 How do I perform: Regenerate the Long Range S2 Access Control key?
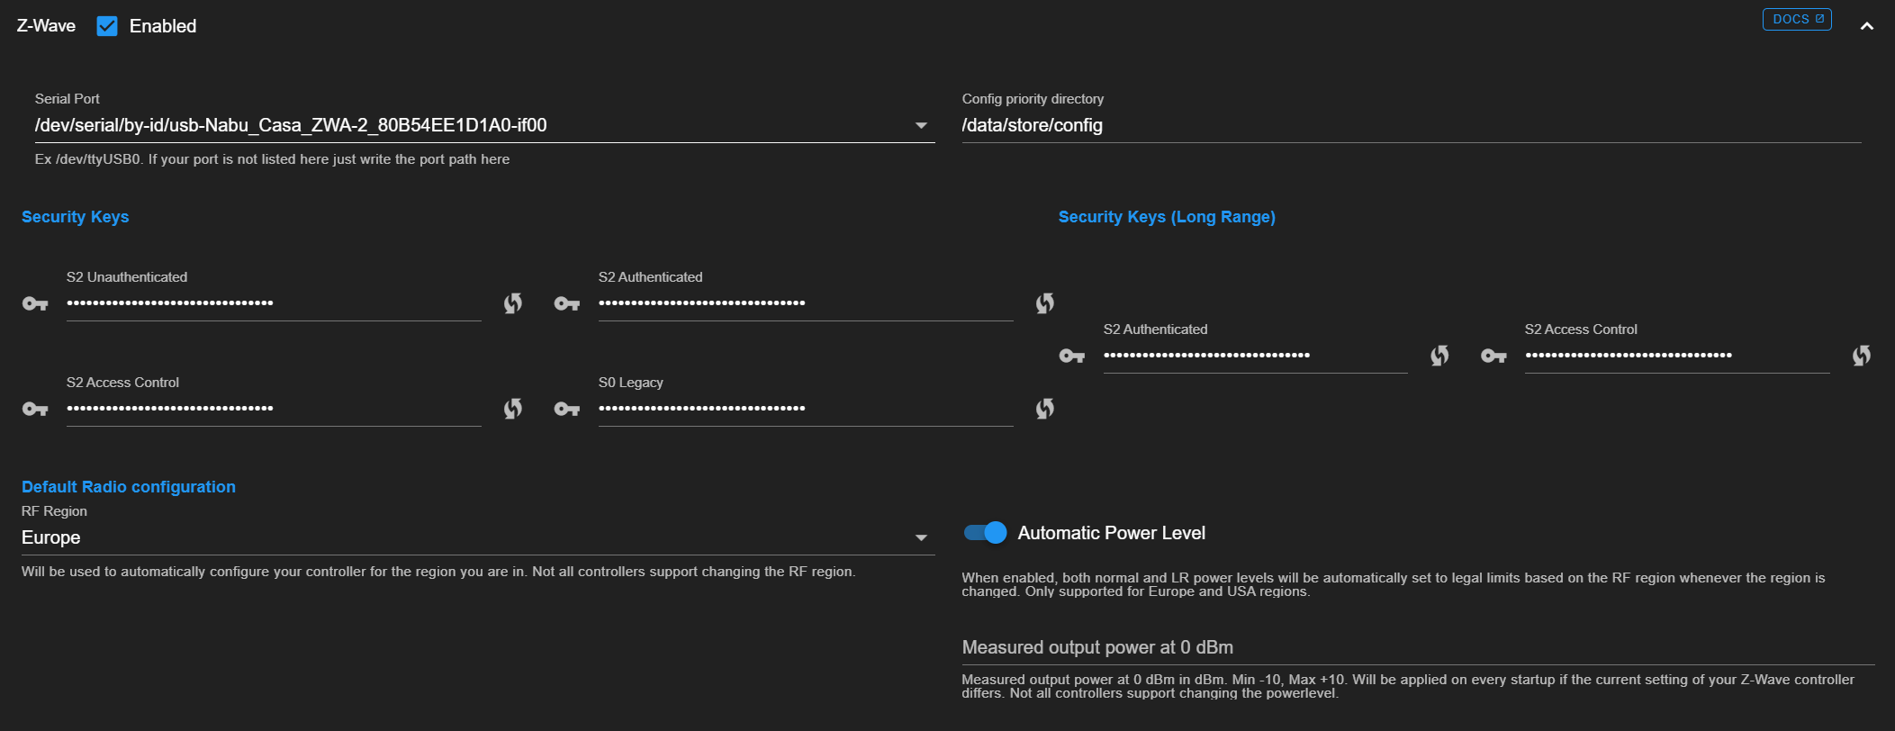point(1861,356)
